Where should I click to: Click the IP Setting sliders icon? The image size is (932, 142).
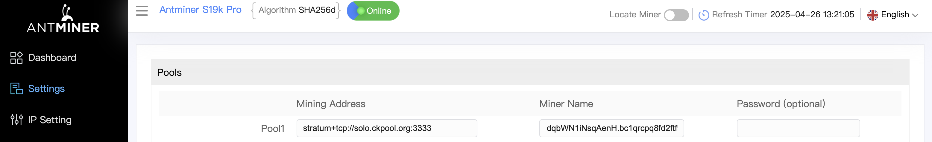click(x=16, y=120)
